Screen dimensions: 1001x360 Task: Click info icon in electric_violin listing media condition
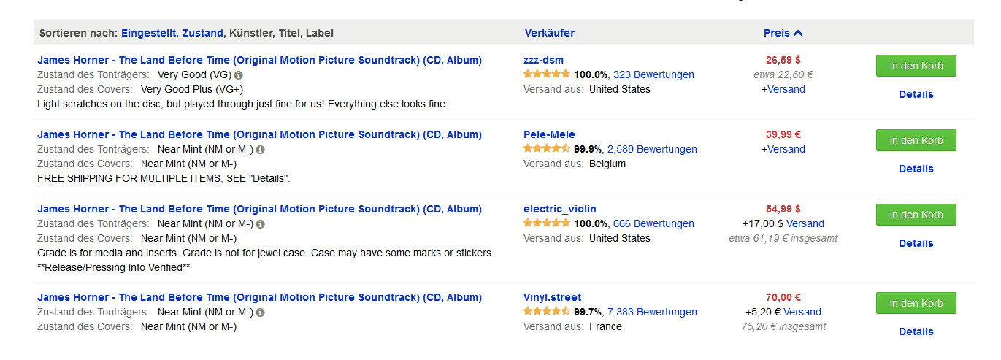[261, 224]
